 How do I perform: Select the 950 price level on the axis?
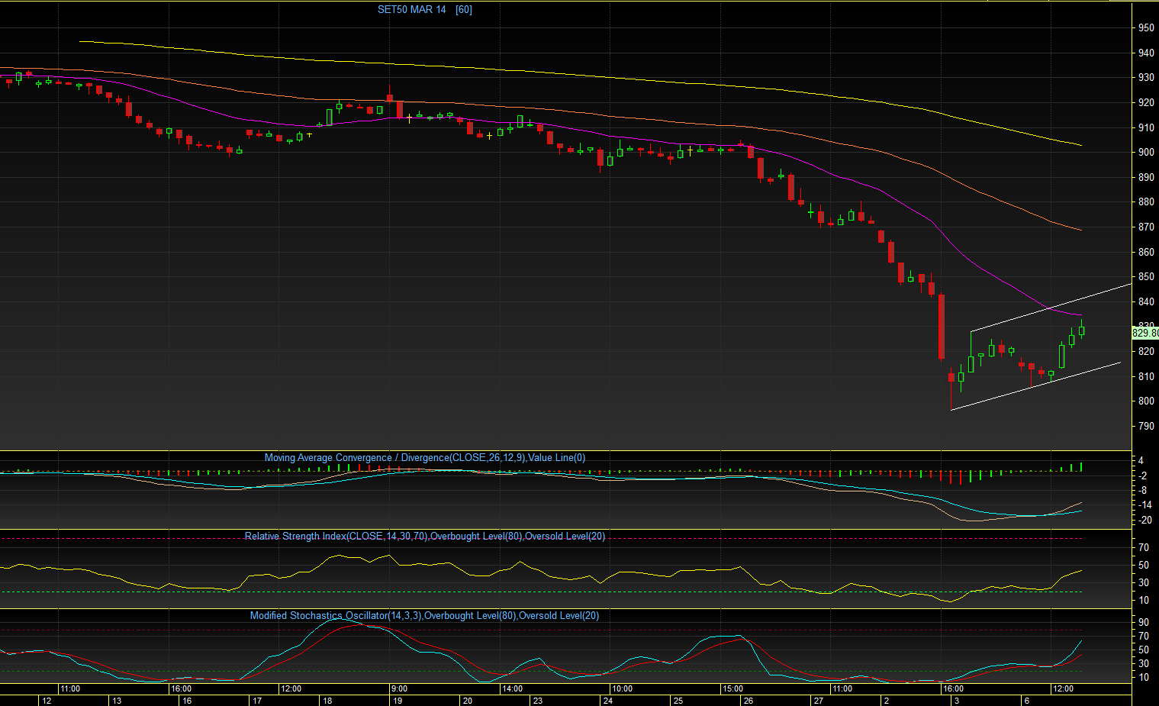[1146, 28]
